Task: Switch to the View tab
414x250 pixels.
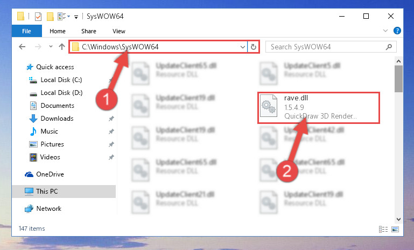Action: [119, 31]
